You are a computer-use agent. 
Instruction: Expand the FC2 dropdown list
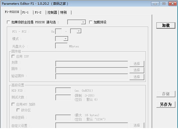coord(79,31)
